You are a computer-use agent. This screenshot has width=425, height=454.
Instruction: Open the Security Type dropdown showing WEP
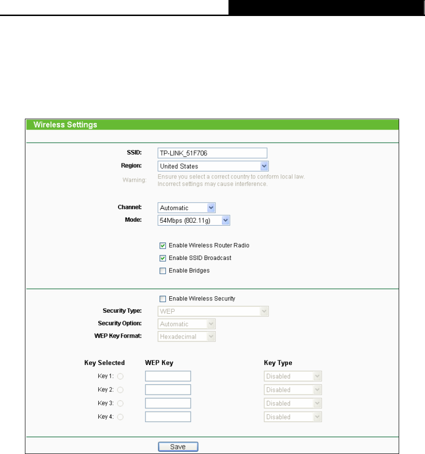(x=212, y=311)
